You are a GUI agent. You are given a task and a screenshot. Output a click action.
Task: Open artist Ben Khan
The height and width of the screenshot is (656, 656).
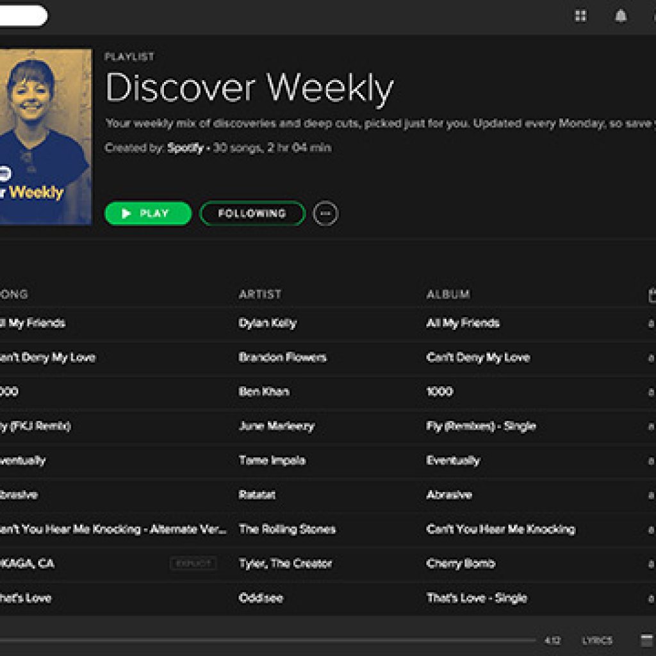pos(264,391)
